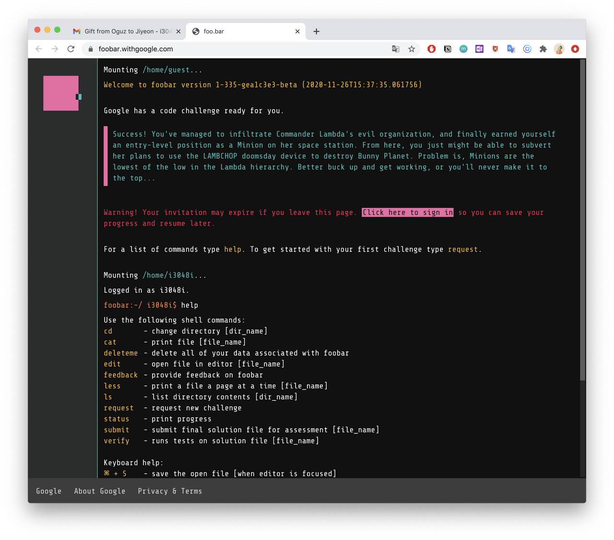Click 'Logged in as i3048i.' line
The height and width of the screenshot is (540, 614).
146,290
